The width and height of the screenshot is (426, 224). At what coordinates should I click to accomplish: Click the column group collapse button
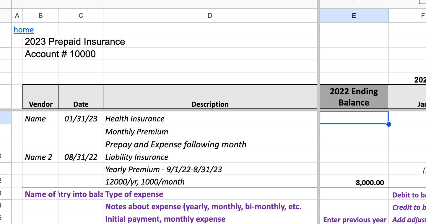(423, 2)
